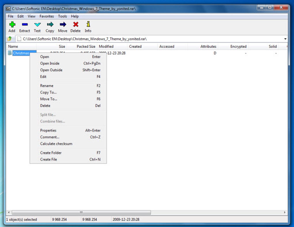This screenshot has width=294, height=227.
Task: Choose Open Inside from context menu
Action: click(50, 63)
